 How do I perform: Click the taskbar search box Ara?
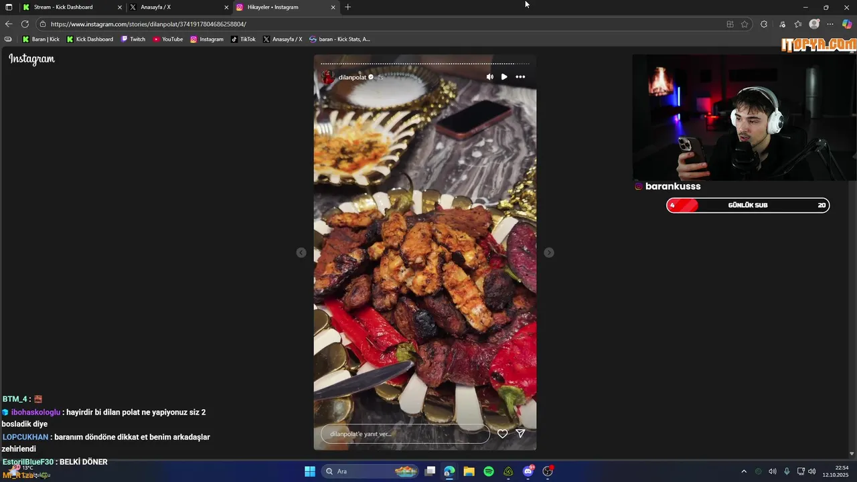pyautogui.click(x=370, y=471)
